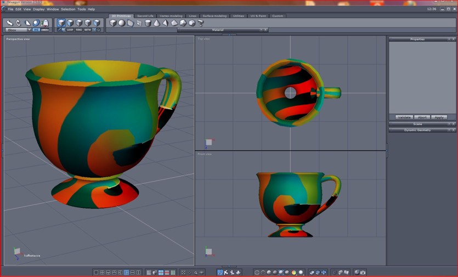The height and width of the screenshot is (277, 458).
Task: Select flat solid display mode sphere icon
Action: [269, 272]
